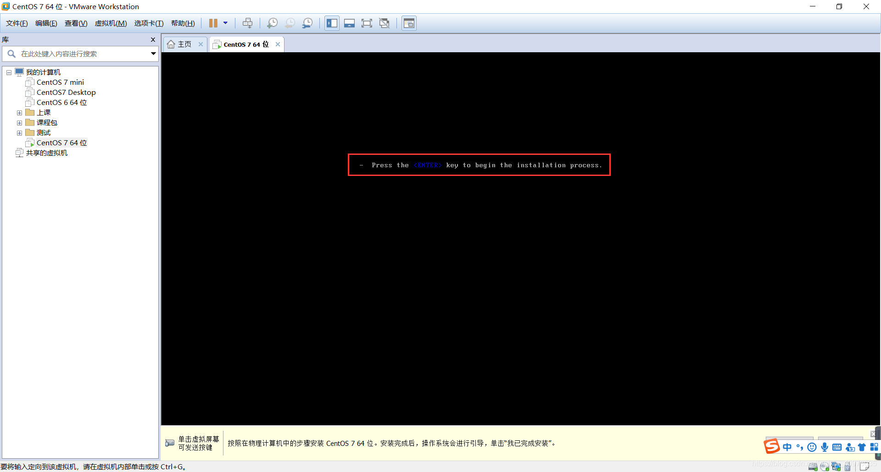The height and width of the screenshot is (472, 881).
Task: Open the 编辑(E) menu
Action: click(x=46, y=23)
